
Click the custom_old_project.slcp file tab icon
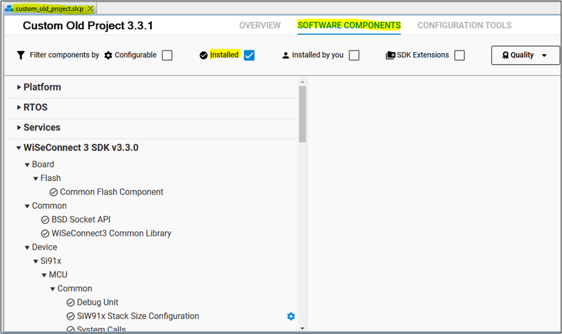click(x=9, y=8)
